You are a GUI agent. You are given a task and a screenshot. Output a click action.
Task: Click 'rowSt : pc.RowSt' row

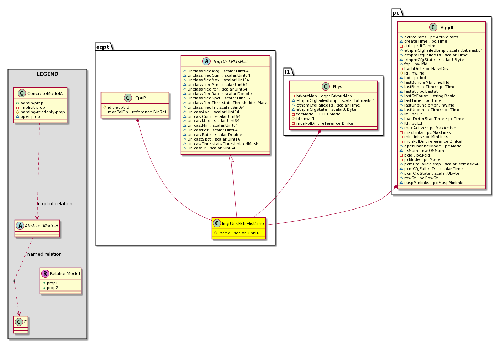pyautogui.click(x=421, y=178)
